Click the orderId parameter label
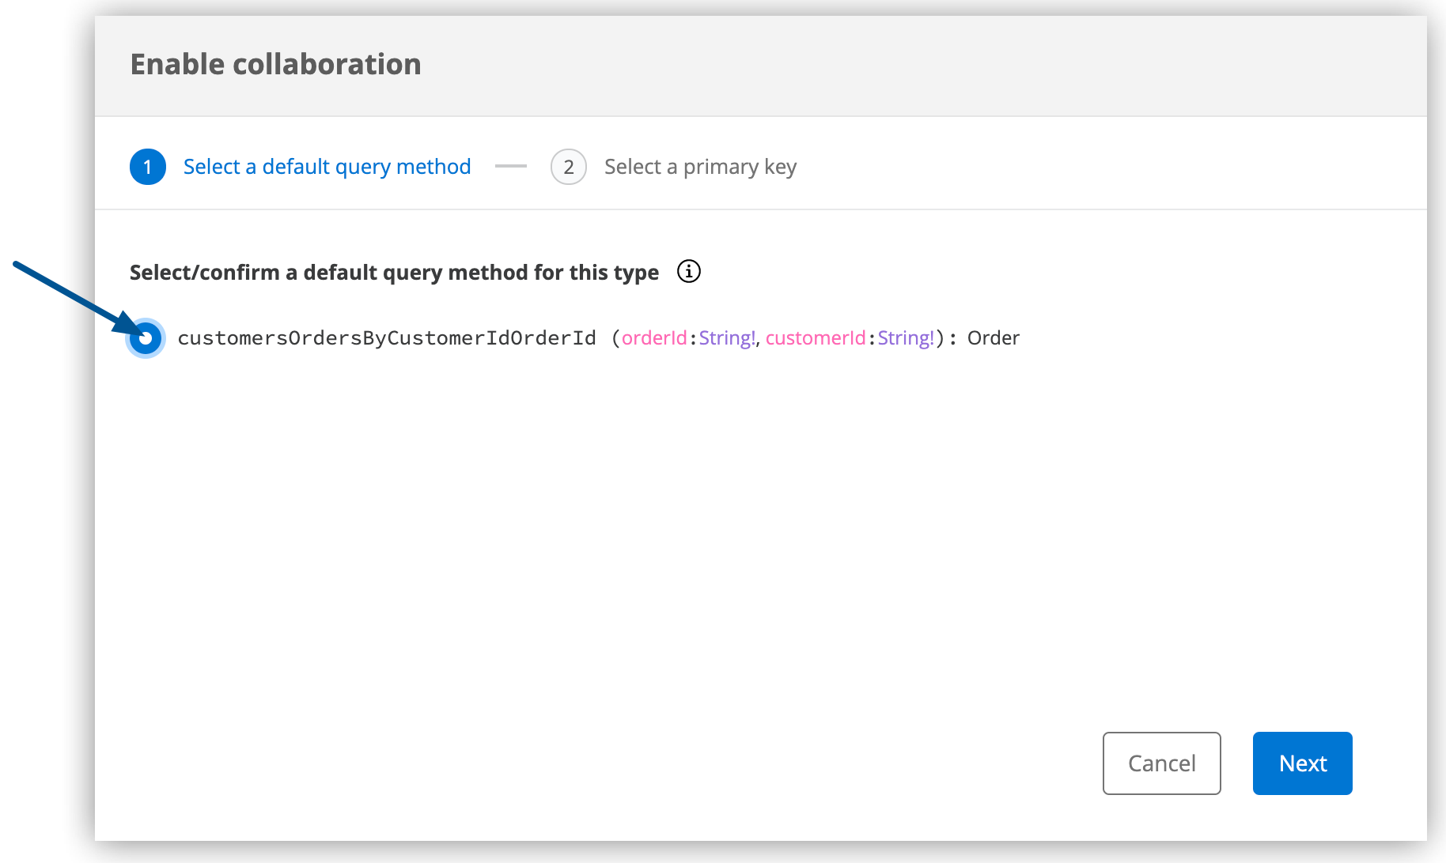The image size is (1446, 863). point(653,337)
